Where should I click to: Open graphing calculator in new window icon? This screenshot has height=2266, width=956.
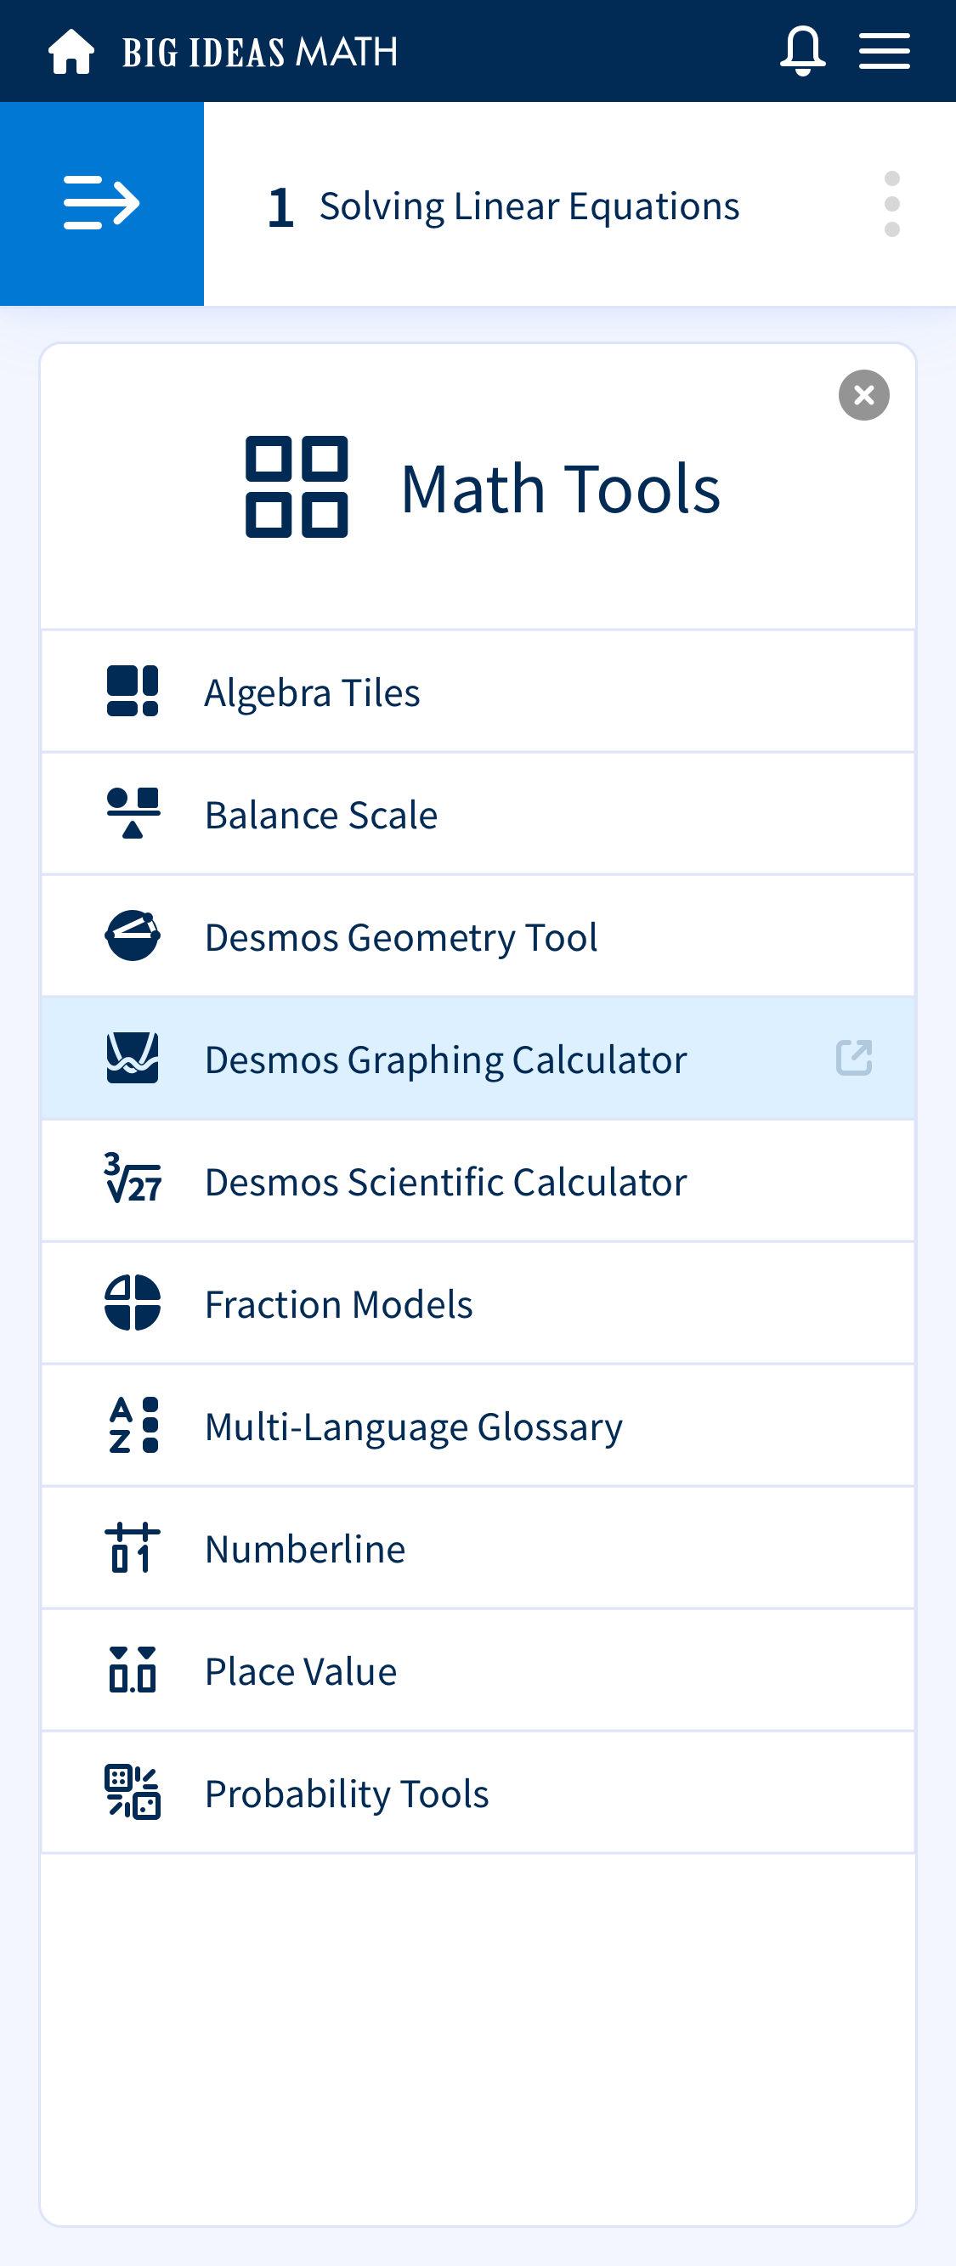pos(854,1057)
